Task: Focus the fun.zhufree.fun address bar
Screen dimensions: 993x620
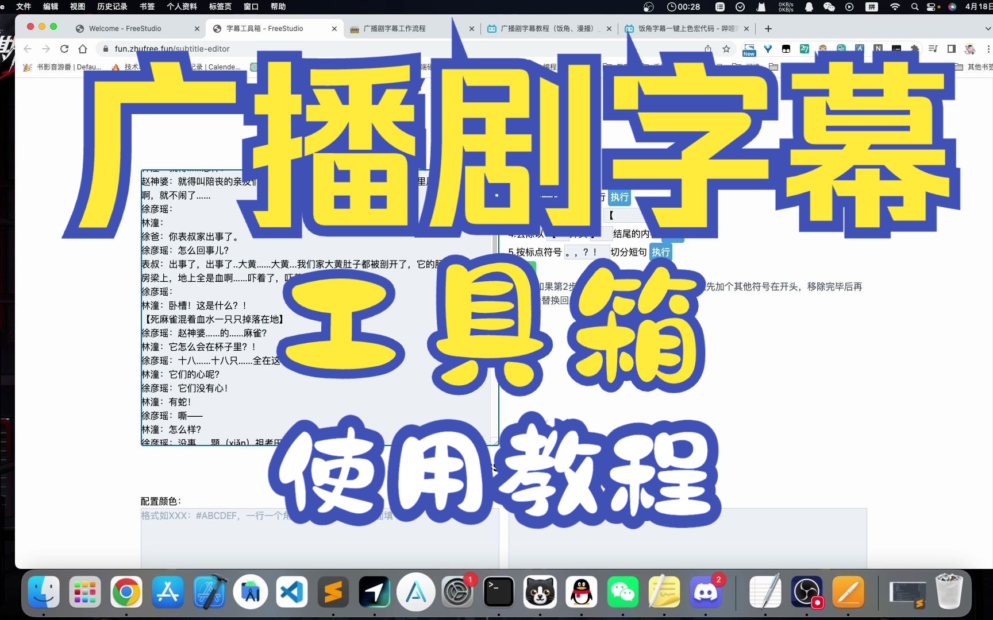Action: click(402, 49)
